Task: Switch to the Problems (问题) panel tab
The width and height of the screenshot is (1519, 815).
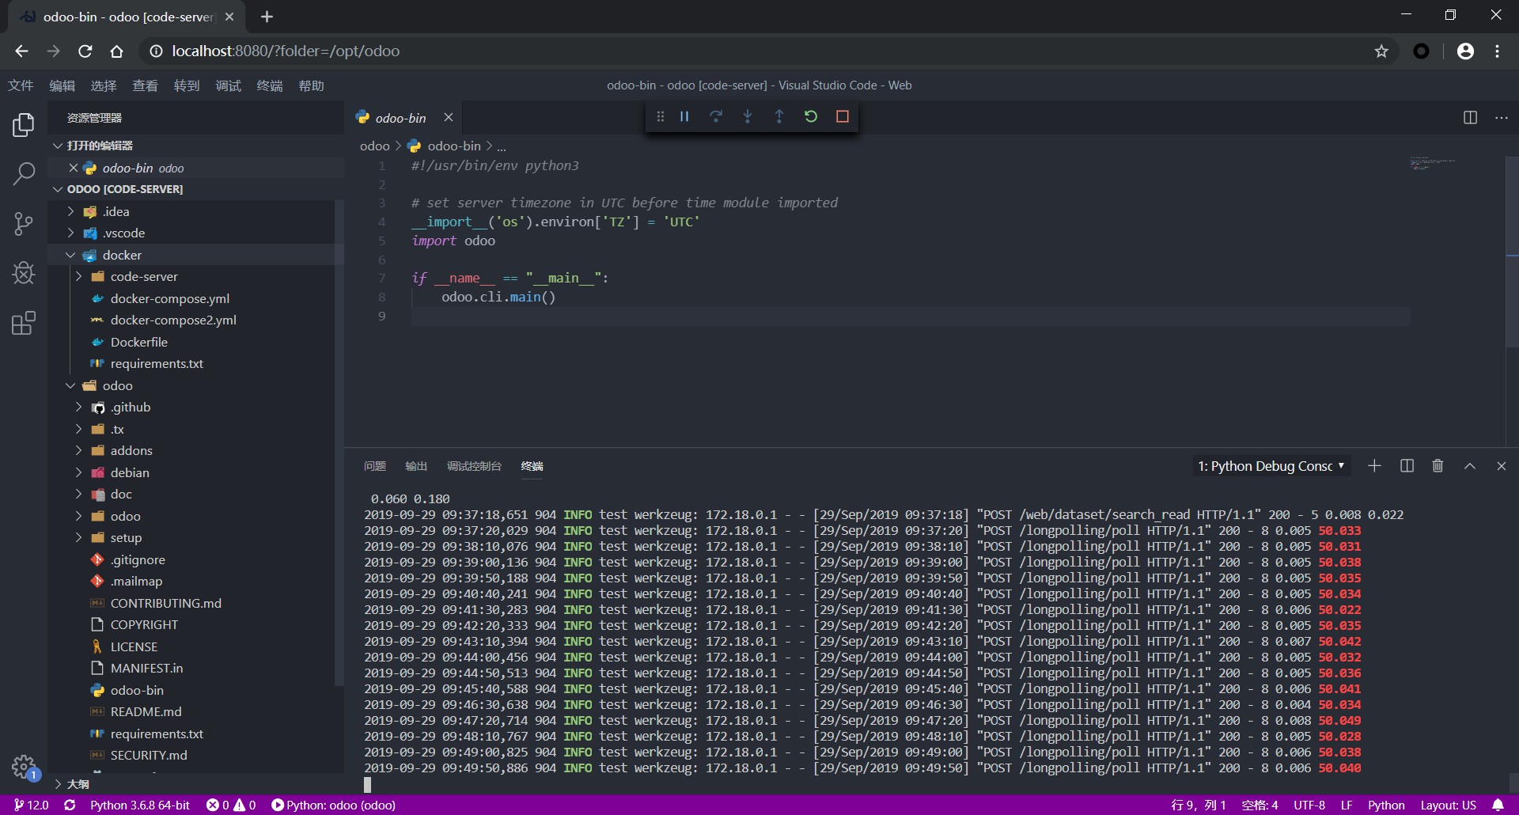Action: tap(375, 466)
